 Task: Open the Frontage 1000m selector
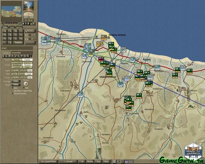point(16,81)
